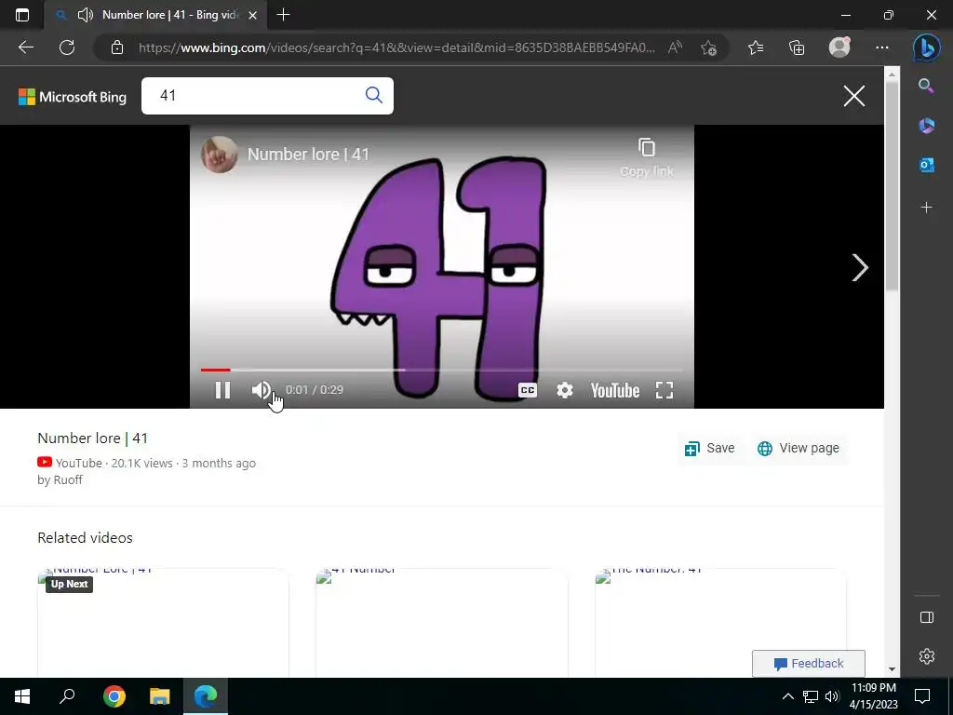Open Read aloud icon in address bar
This screenshot has width=953, height=715.
pyautogui.click(x=675, y=47)
